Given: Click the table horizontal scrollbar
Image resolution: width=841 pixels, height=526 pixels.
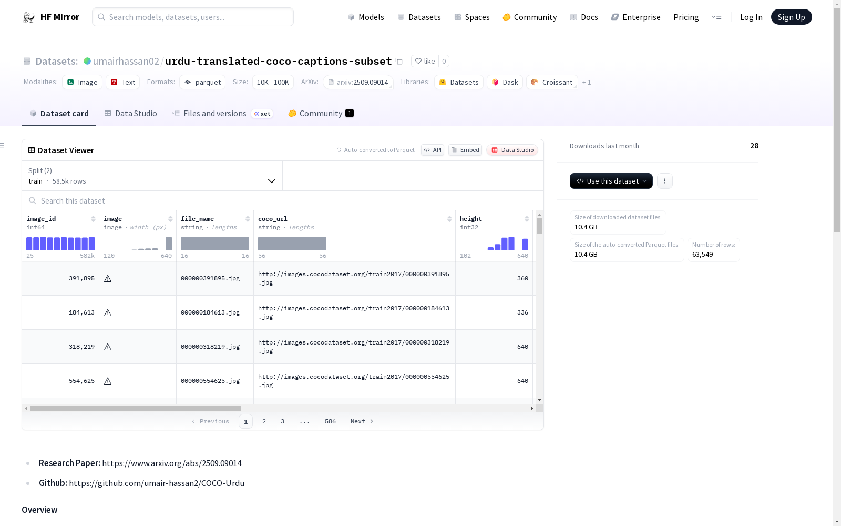Looking at the screenshot, I should (x=136, y=408).
